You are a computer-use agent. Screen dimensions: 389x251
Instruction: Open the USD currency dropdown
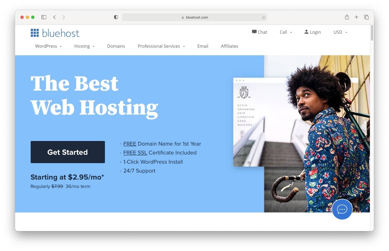tap(340, 32)
